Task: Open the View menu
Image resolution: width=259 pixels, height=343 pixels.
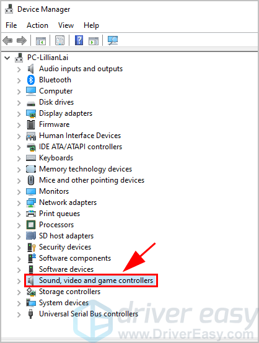Action: [x=66, y=25]
